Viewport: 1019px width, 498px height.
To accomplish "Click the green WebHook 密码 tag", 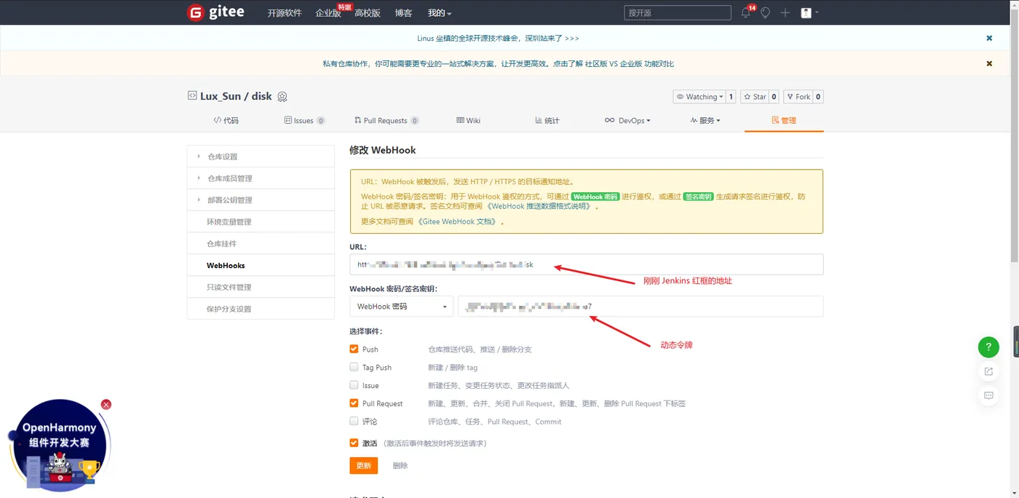I will 595,197.
